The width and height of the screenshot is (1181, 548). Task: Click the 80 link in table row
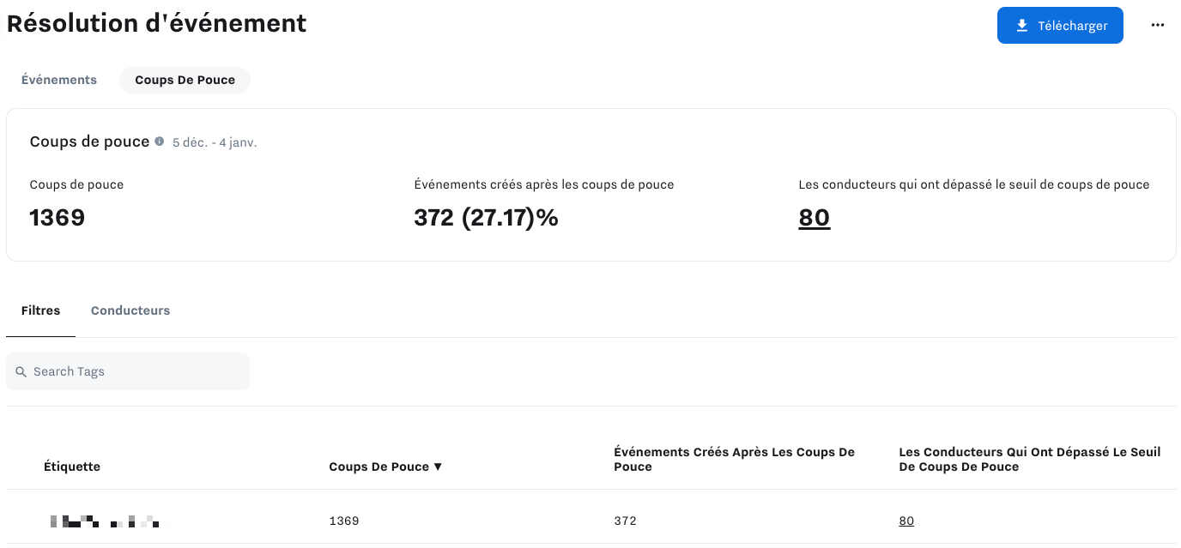[x=906, y=521]
